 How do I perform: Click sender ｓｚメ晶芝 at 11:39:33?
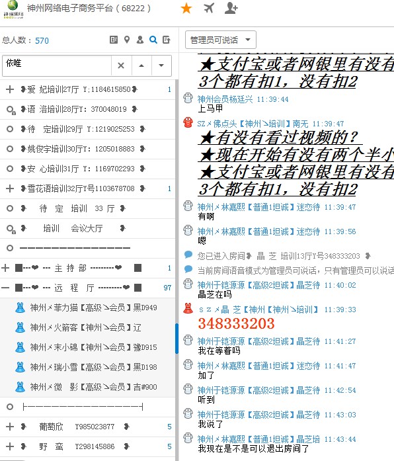[x=258, y=310]
